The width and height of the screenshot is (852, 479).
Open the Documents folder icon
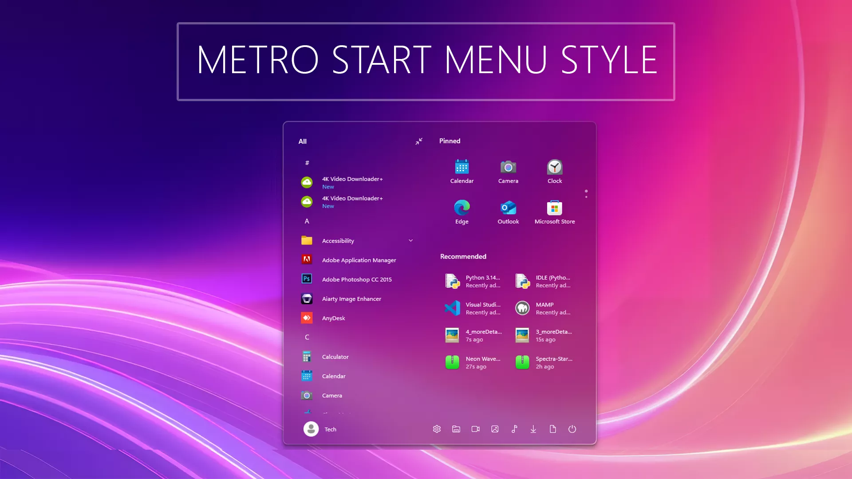[552, 429]
